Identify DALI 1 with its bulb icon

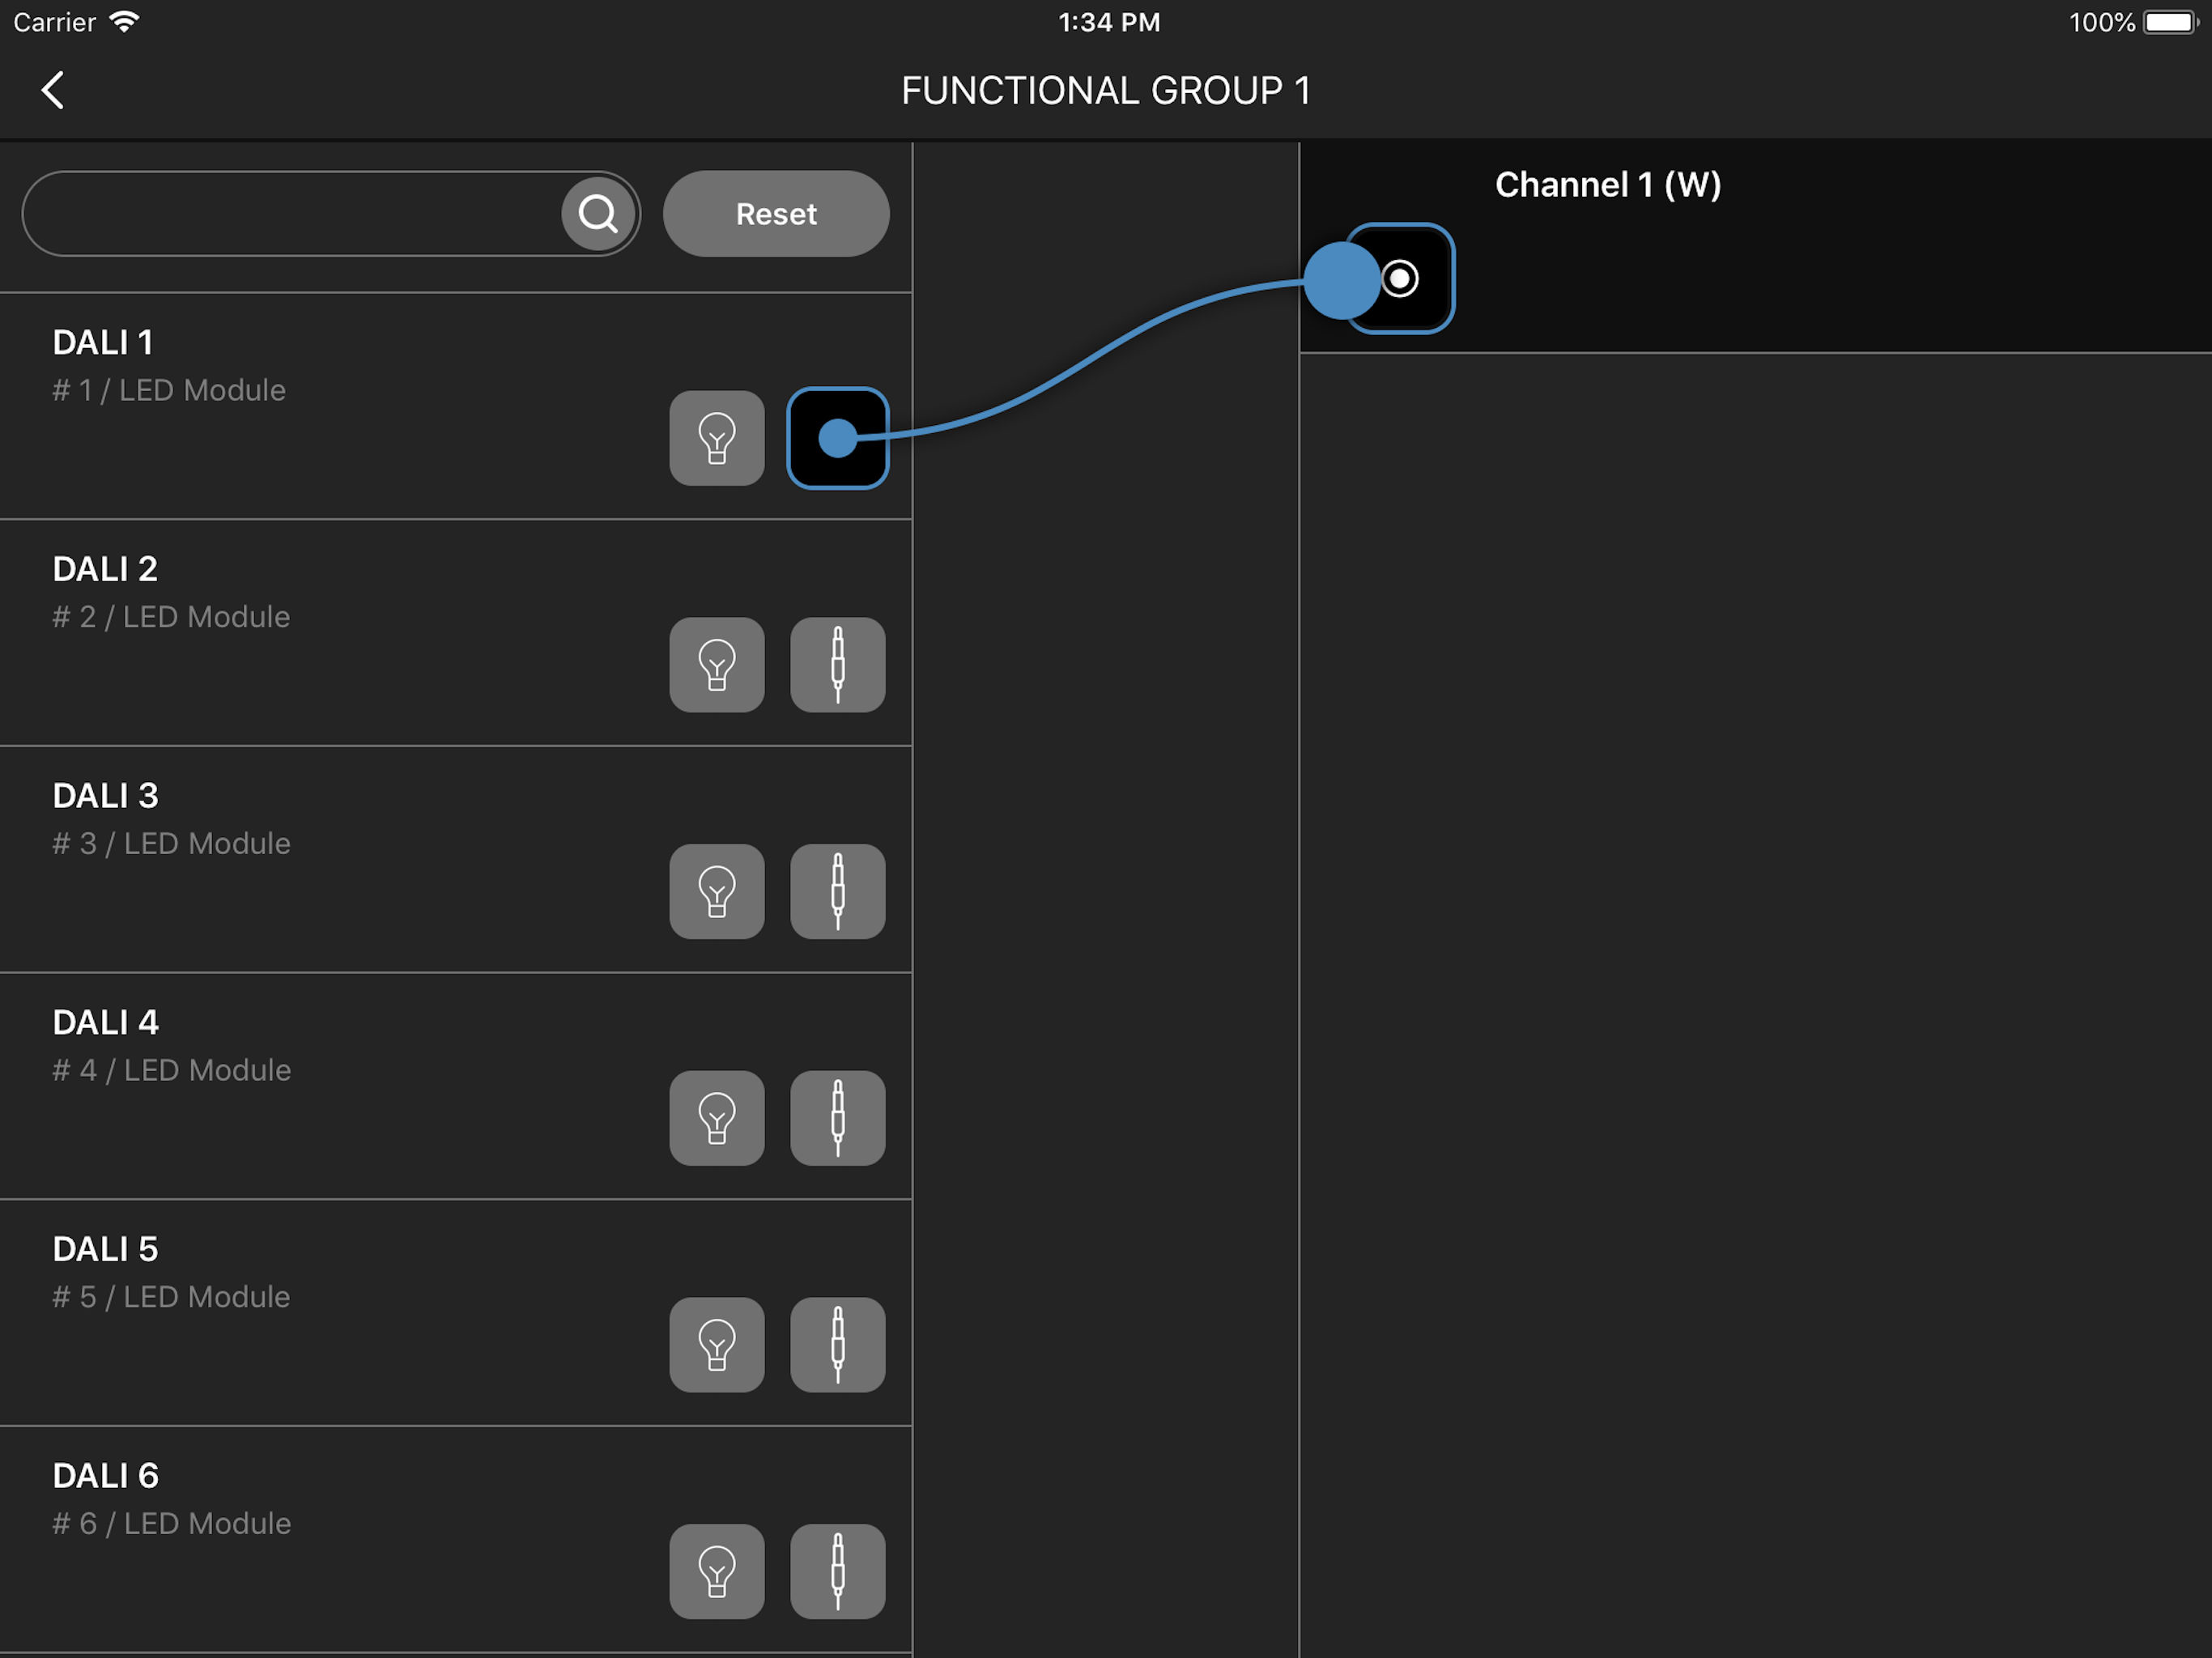point(717,438)
